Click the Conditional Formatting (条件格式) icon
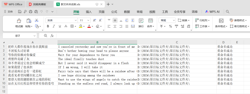The height and width of the screenshot is (94, 250). click(221, 21)
